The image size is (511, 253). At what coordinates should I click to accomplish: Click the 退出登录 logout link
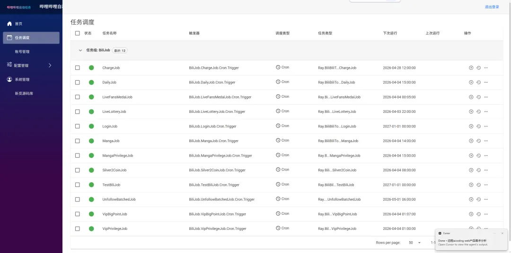(492, 7)
